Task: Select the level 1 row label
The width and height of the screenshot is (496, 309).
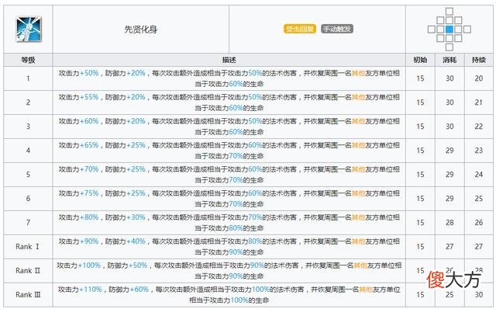Action: 28,78
